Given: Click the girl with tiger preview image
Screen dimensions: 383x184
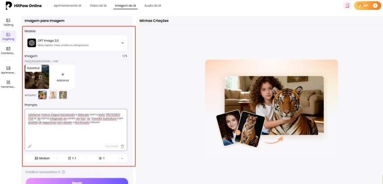Looking at the screenshot, I should pyautogui.click(x=274, y=105).
